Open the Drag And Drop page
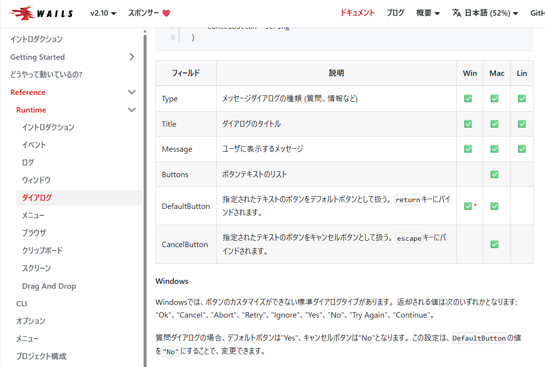Image resolution: width=545 pixels, height=367 pixels. 49,286
